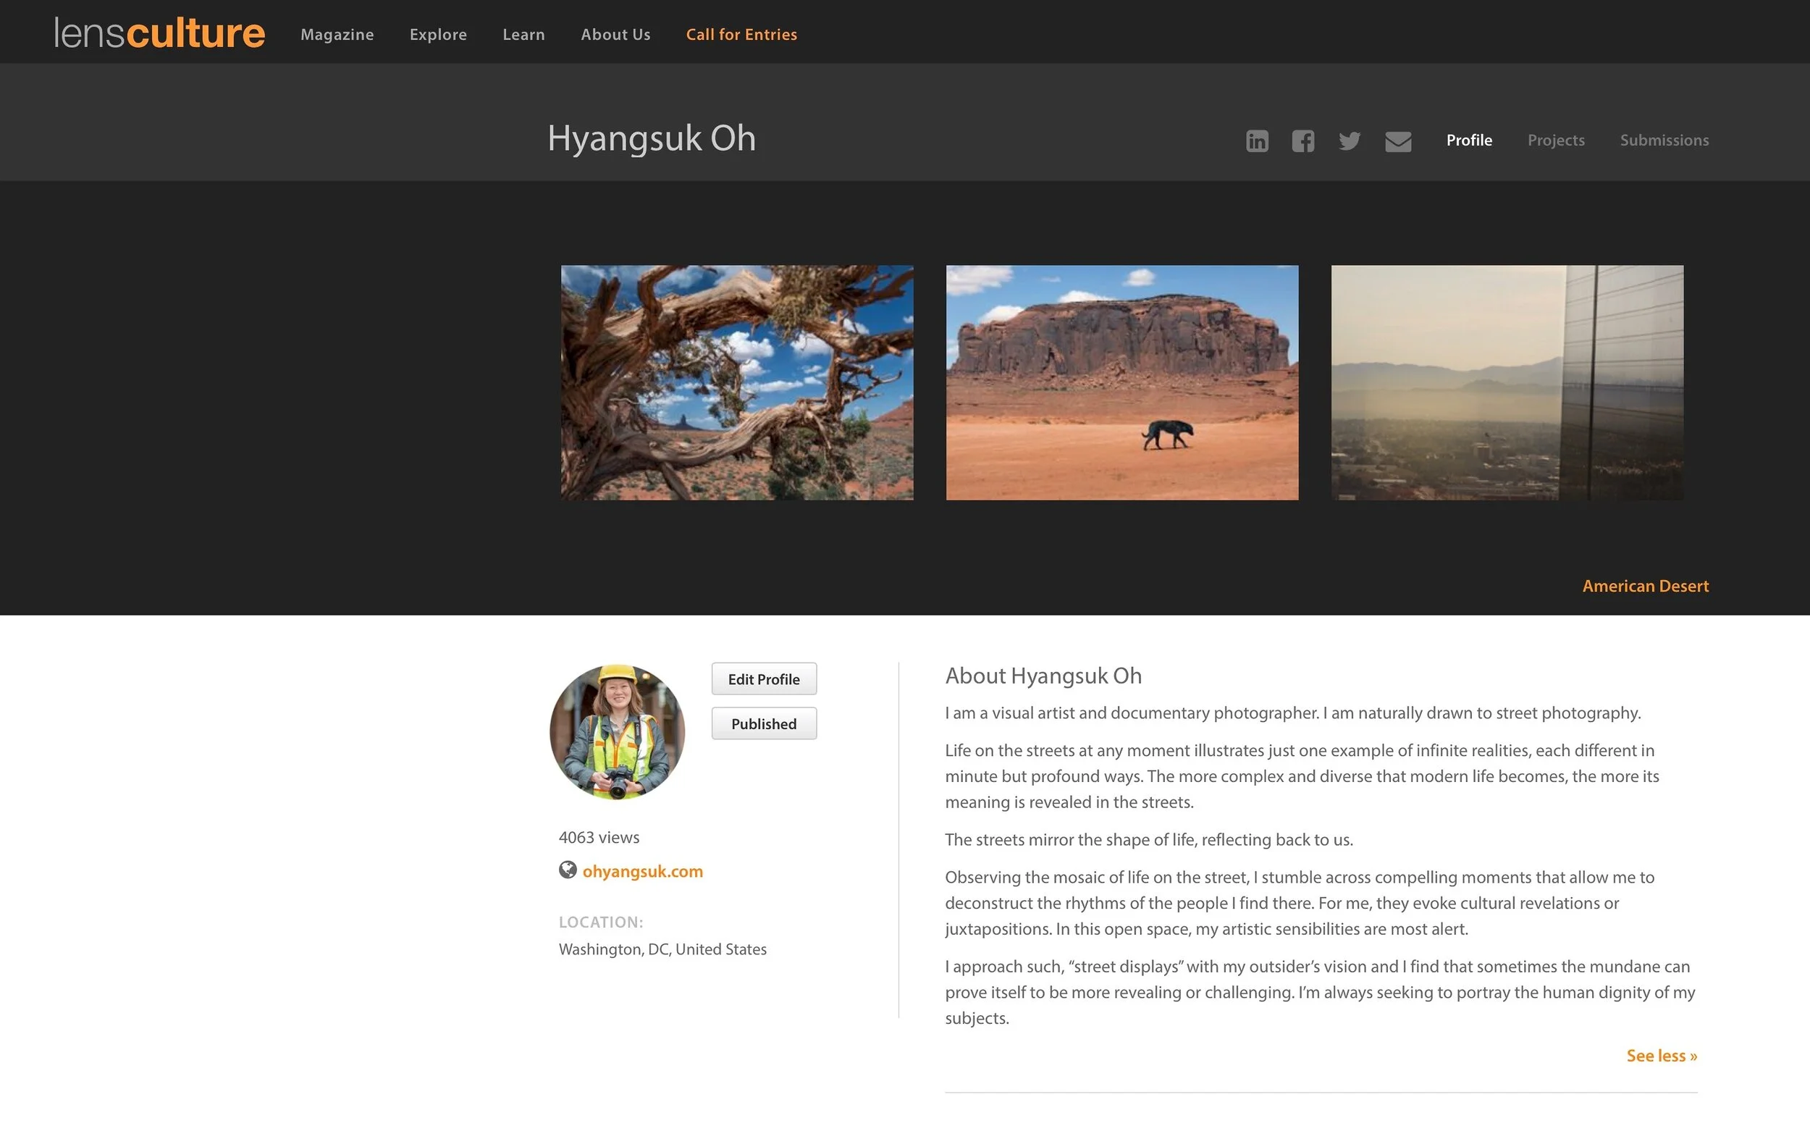
Task: Switch to the Projects tab
Action: pos(1555,140)
